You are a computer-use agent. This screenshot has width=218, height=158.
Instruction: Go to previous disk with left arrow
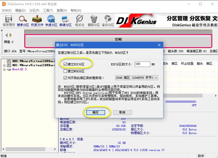coord(7,35)
